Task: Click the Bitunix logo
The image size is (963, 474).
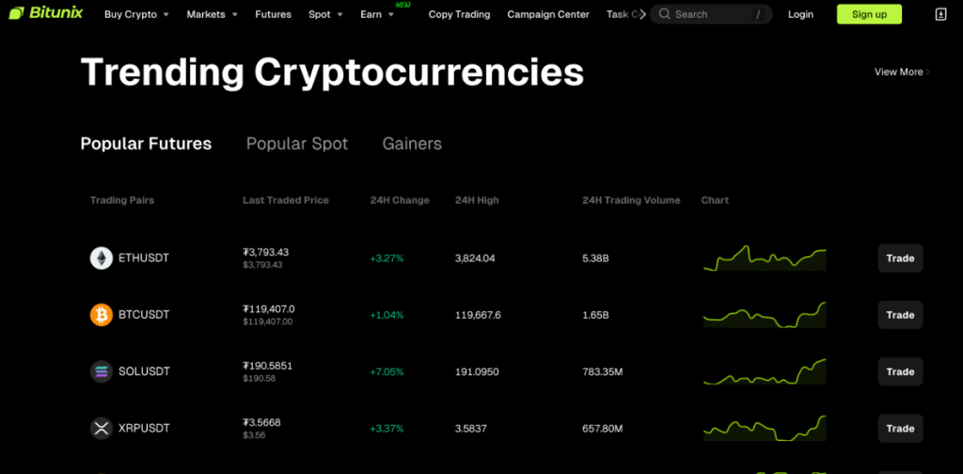Action: click(43, 14)
